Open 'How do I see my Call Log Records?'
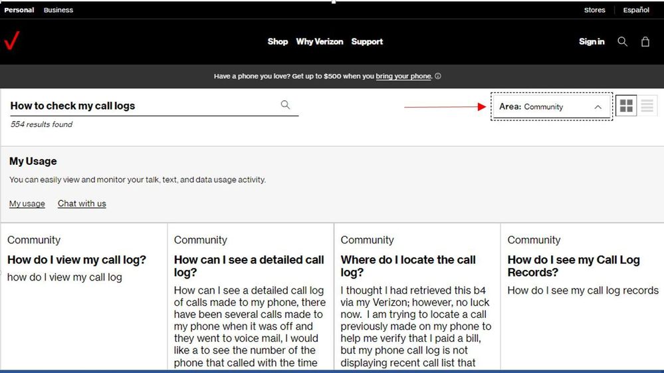Screen dimensions: 664x373 click(x=574, y=266)
